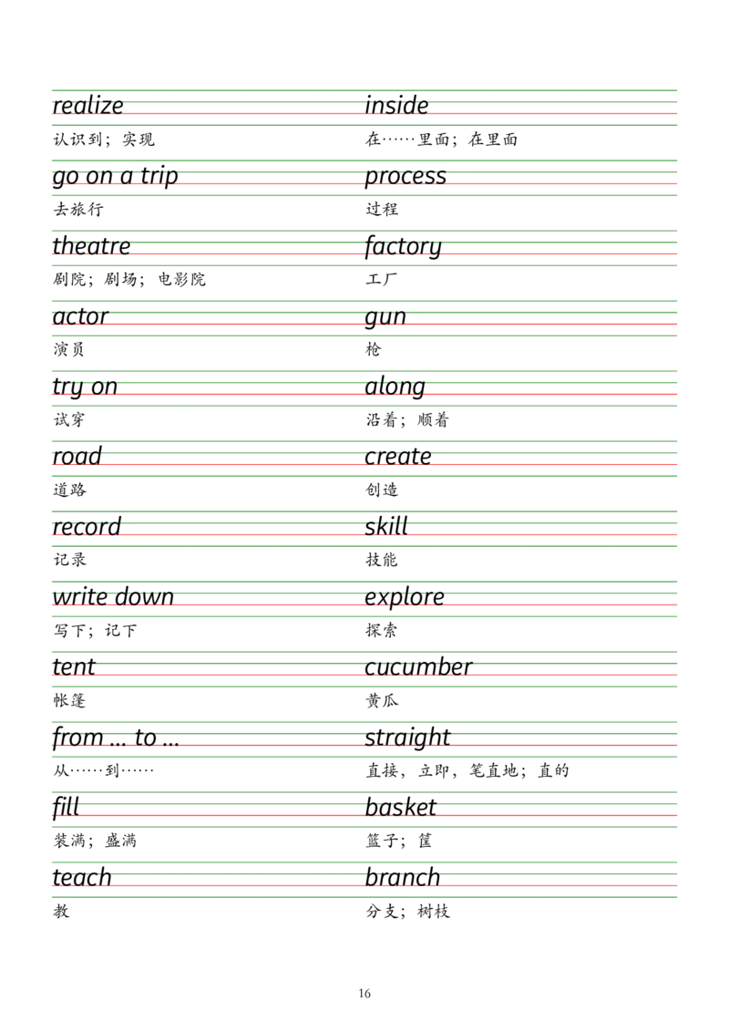Click the phrase 'try on'
Viewport: 729px width, 1032px height.
click(x=75, y=384)
